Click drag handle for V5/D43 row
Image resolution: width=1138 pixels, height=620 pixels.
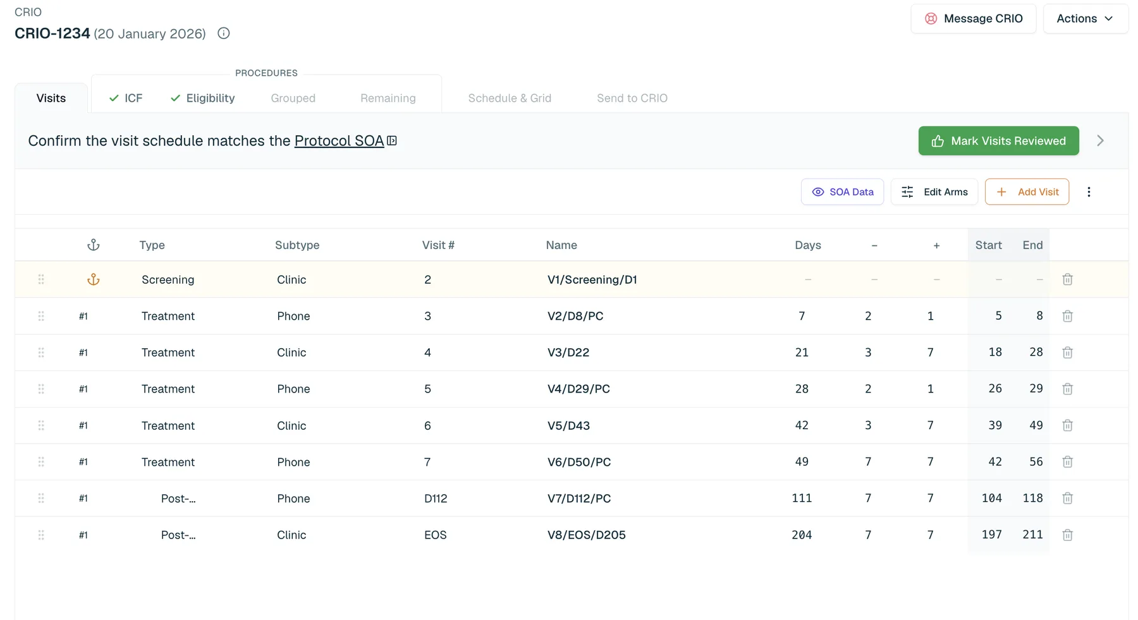[x=41, y=425]
